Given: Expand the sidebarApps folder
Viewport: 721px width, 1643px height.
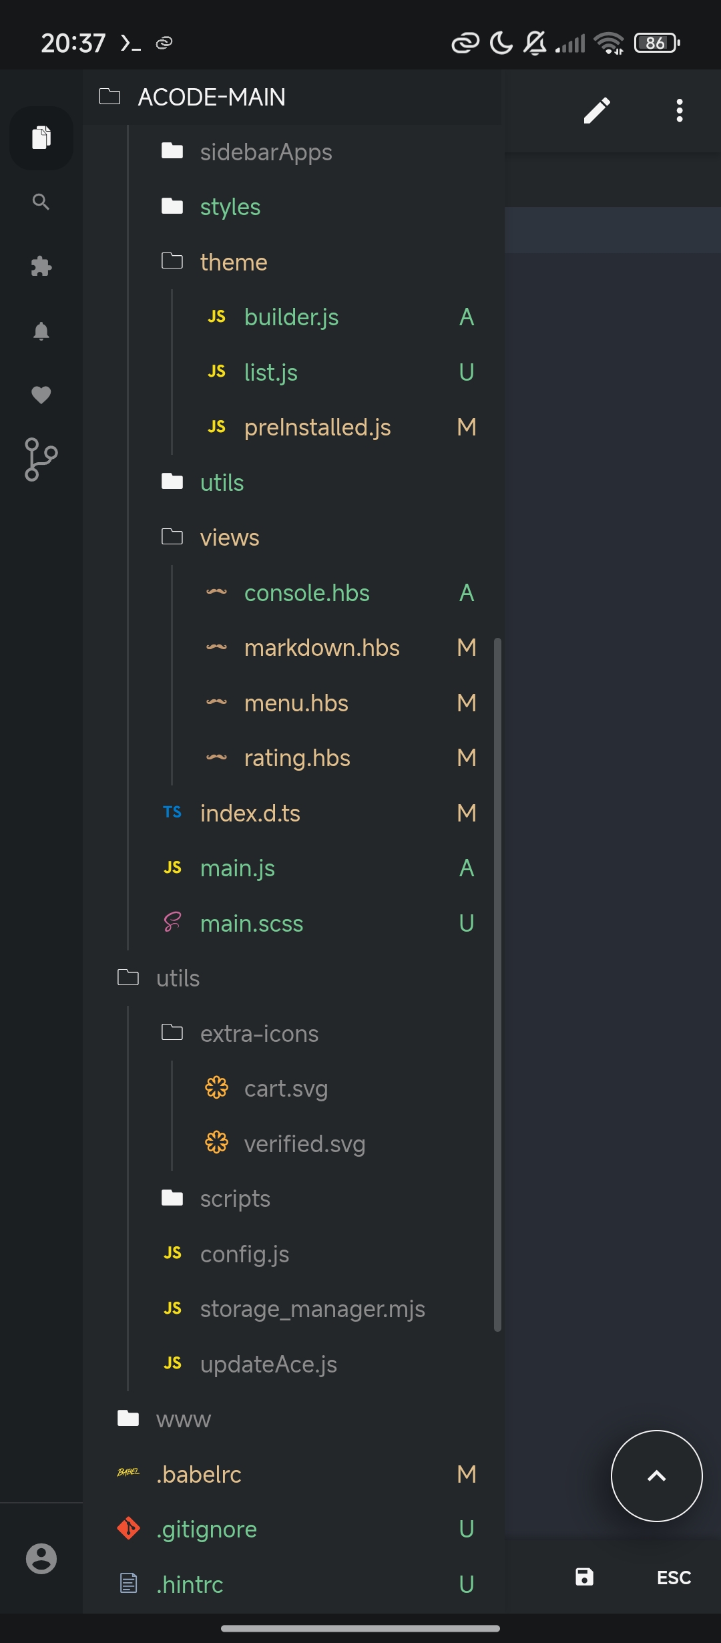Looking at the screenshot, I should coord(266,152).
